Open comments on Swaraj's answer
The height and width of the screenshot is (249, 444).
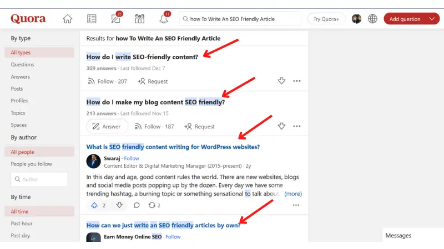[x=137, y=205]
